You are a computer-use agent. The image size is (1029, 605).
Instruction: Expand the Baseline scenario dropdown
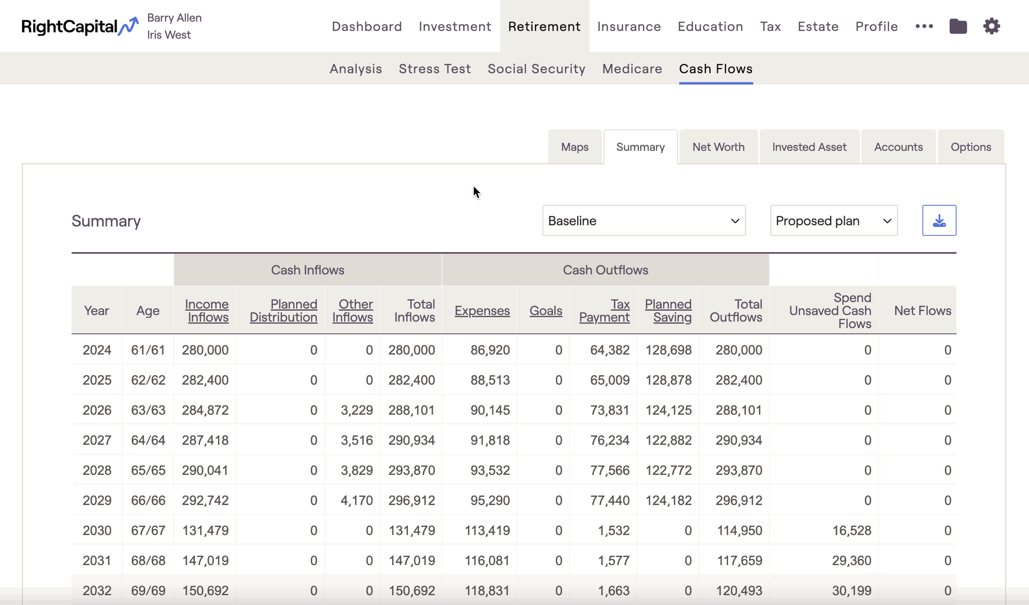(x=644, y=221)
